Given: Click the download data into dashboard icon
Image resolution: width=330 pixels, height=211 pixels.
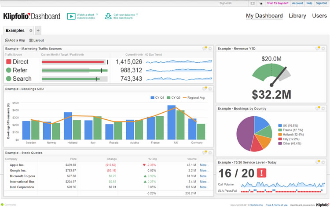Looking at the screenshot, I should (108, 16).
